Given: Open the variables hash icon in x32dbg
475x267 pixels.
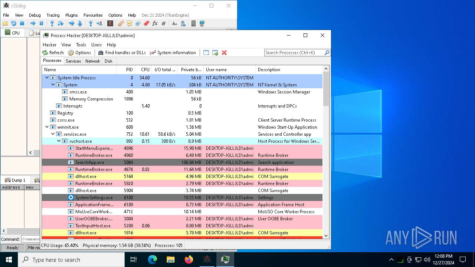Looking at the screenshot, I should pos(164,23).
